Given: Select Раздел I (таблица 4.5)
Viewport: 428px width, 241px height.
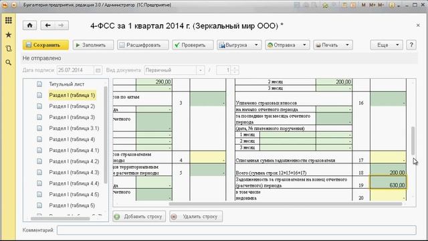Looking at the screenshot, I should (74, 194).
